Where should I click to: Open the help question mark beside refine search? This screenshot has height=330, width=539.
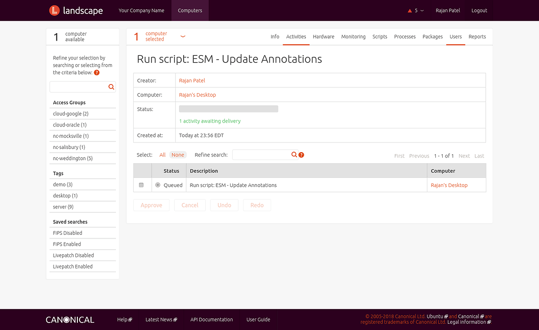point(301,155)
